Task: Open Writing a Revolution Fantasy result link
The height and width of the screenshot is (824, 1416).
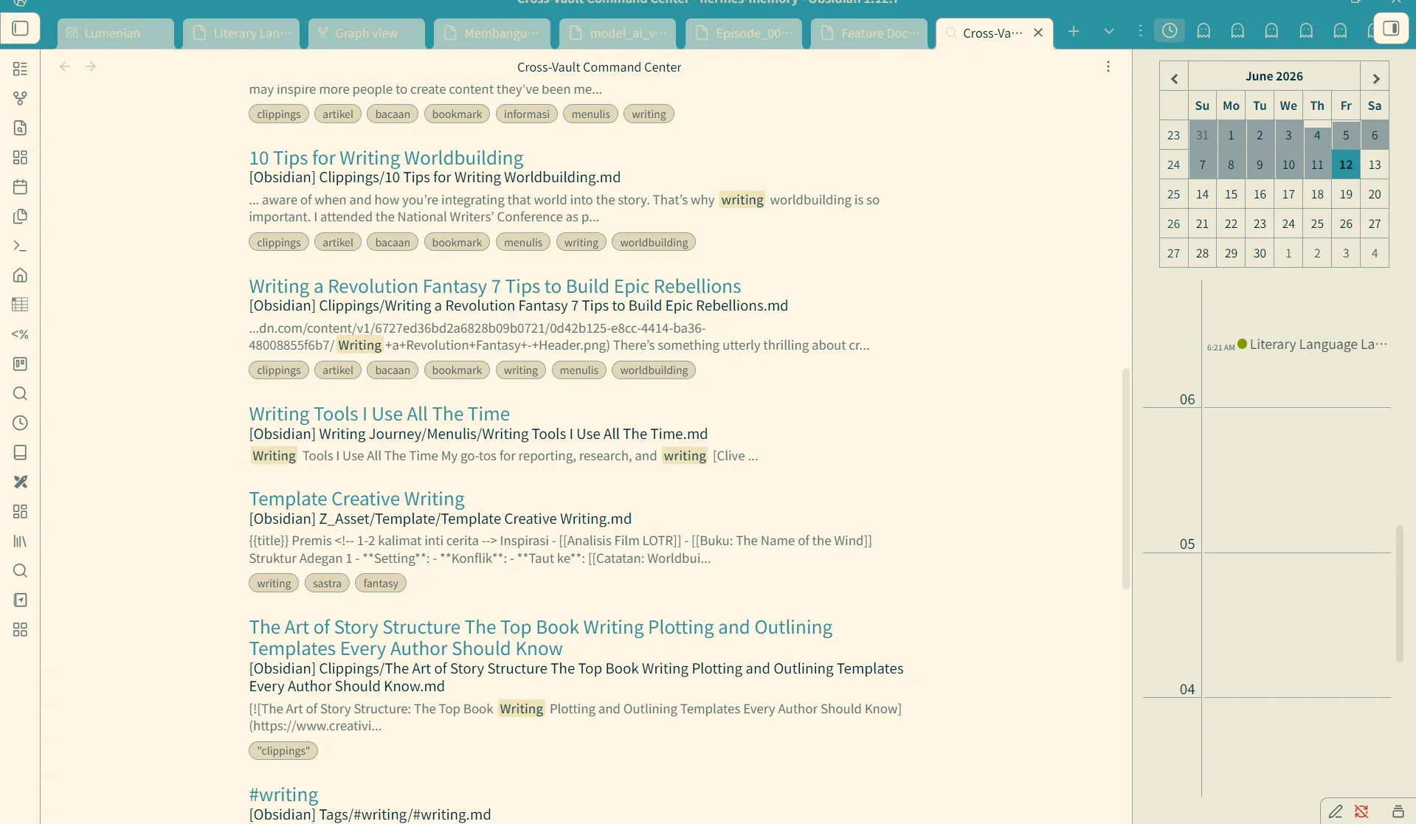Action: click(x=494, y=285)
